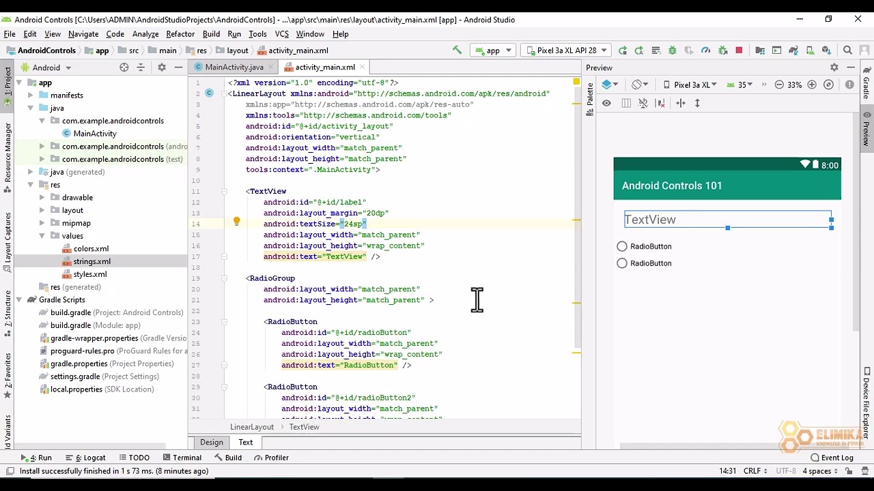Click the locate file target icon in Project panel
The width and height of the screenshot is (874, 491).
click(124, 68)
